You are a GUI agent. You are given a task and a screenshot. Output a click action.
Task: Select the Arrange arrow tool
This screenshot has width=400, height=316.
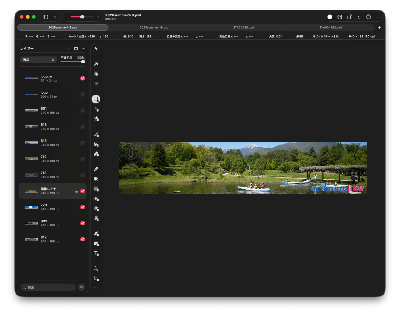coord(96,48)
